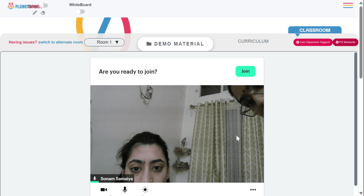Select the eraser tool

point(43,13)
